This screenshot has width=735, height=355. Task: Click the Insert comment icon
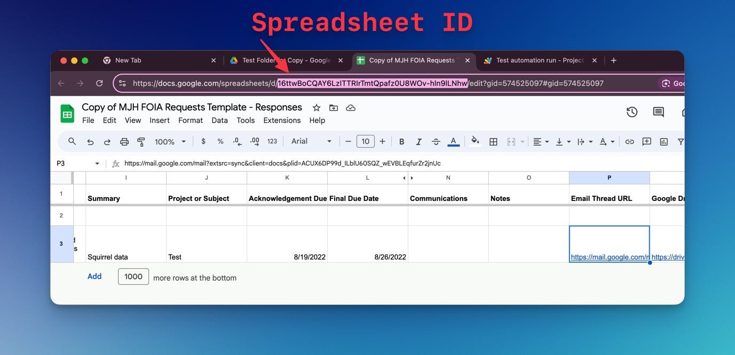click(646, 142)
